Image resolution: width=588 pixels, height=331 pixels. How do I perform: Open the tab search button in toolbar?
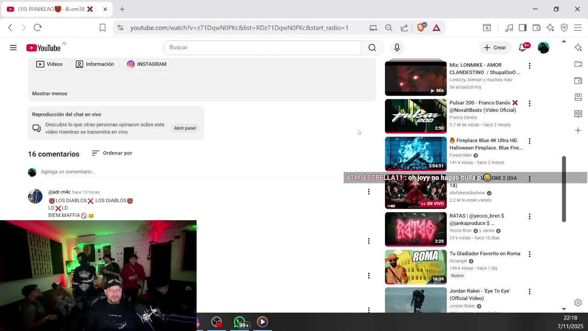coord(487,28)
